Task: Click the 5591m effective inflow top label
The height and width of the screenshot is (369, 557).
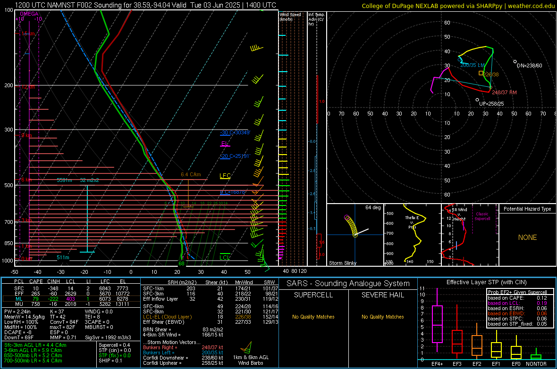Action: click(x=64, y=180)
